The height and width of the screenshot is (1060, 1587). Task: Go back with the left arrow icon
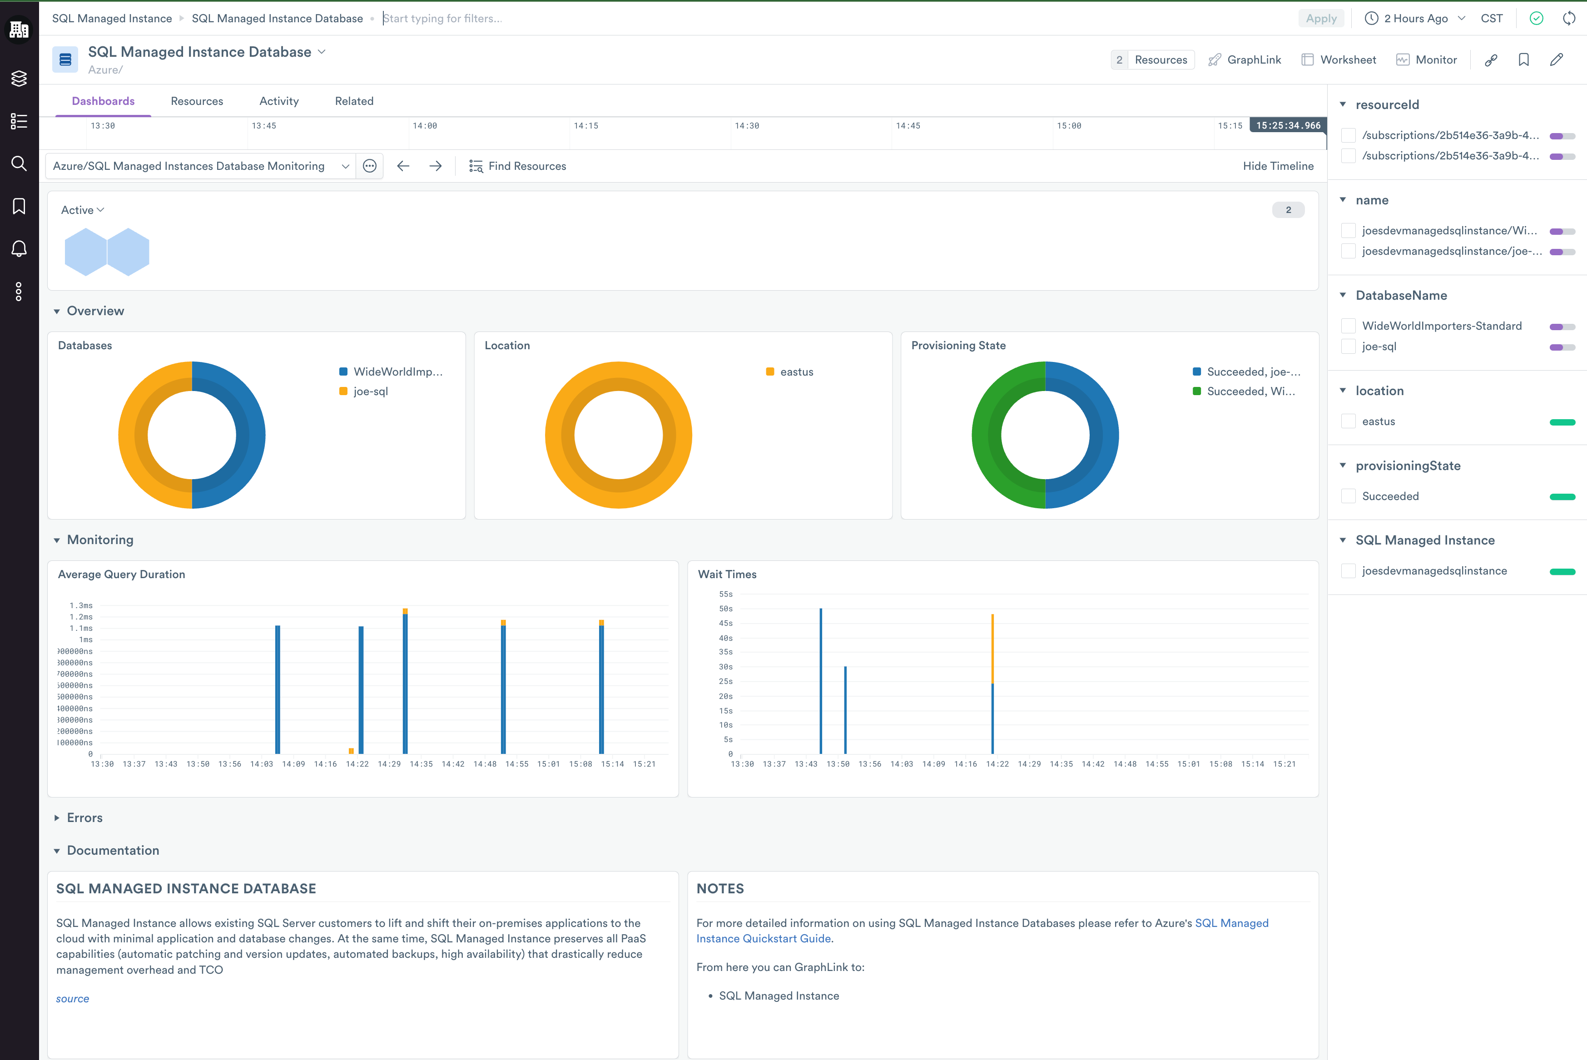pyautogui.click(x=403, y=166)
